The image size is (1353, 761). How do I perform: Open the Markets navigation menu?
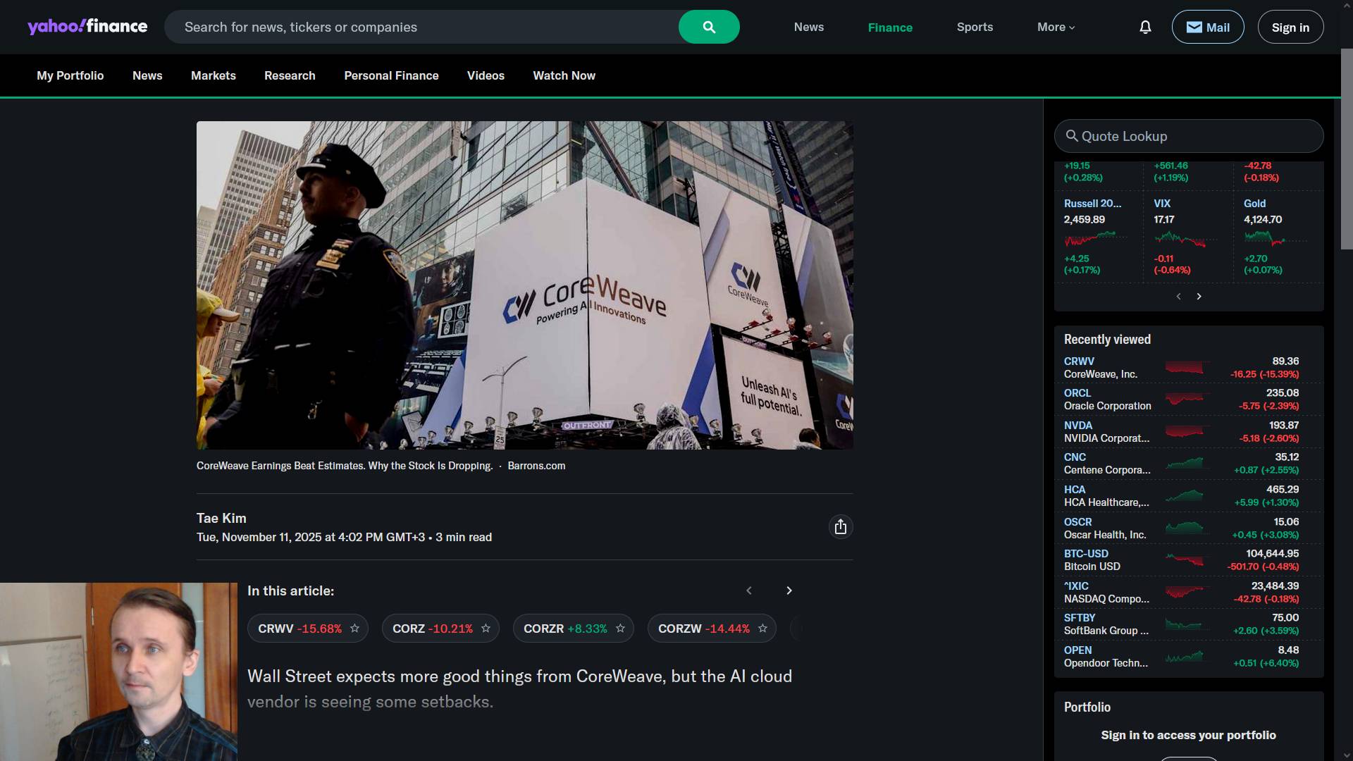click(213, 75)
